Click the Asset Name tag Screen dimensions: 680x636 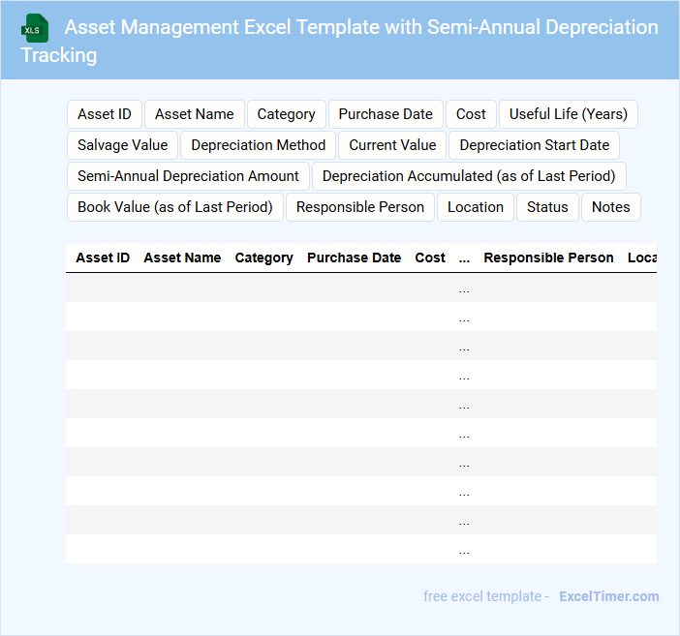[x=194, y=114]
